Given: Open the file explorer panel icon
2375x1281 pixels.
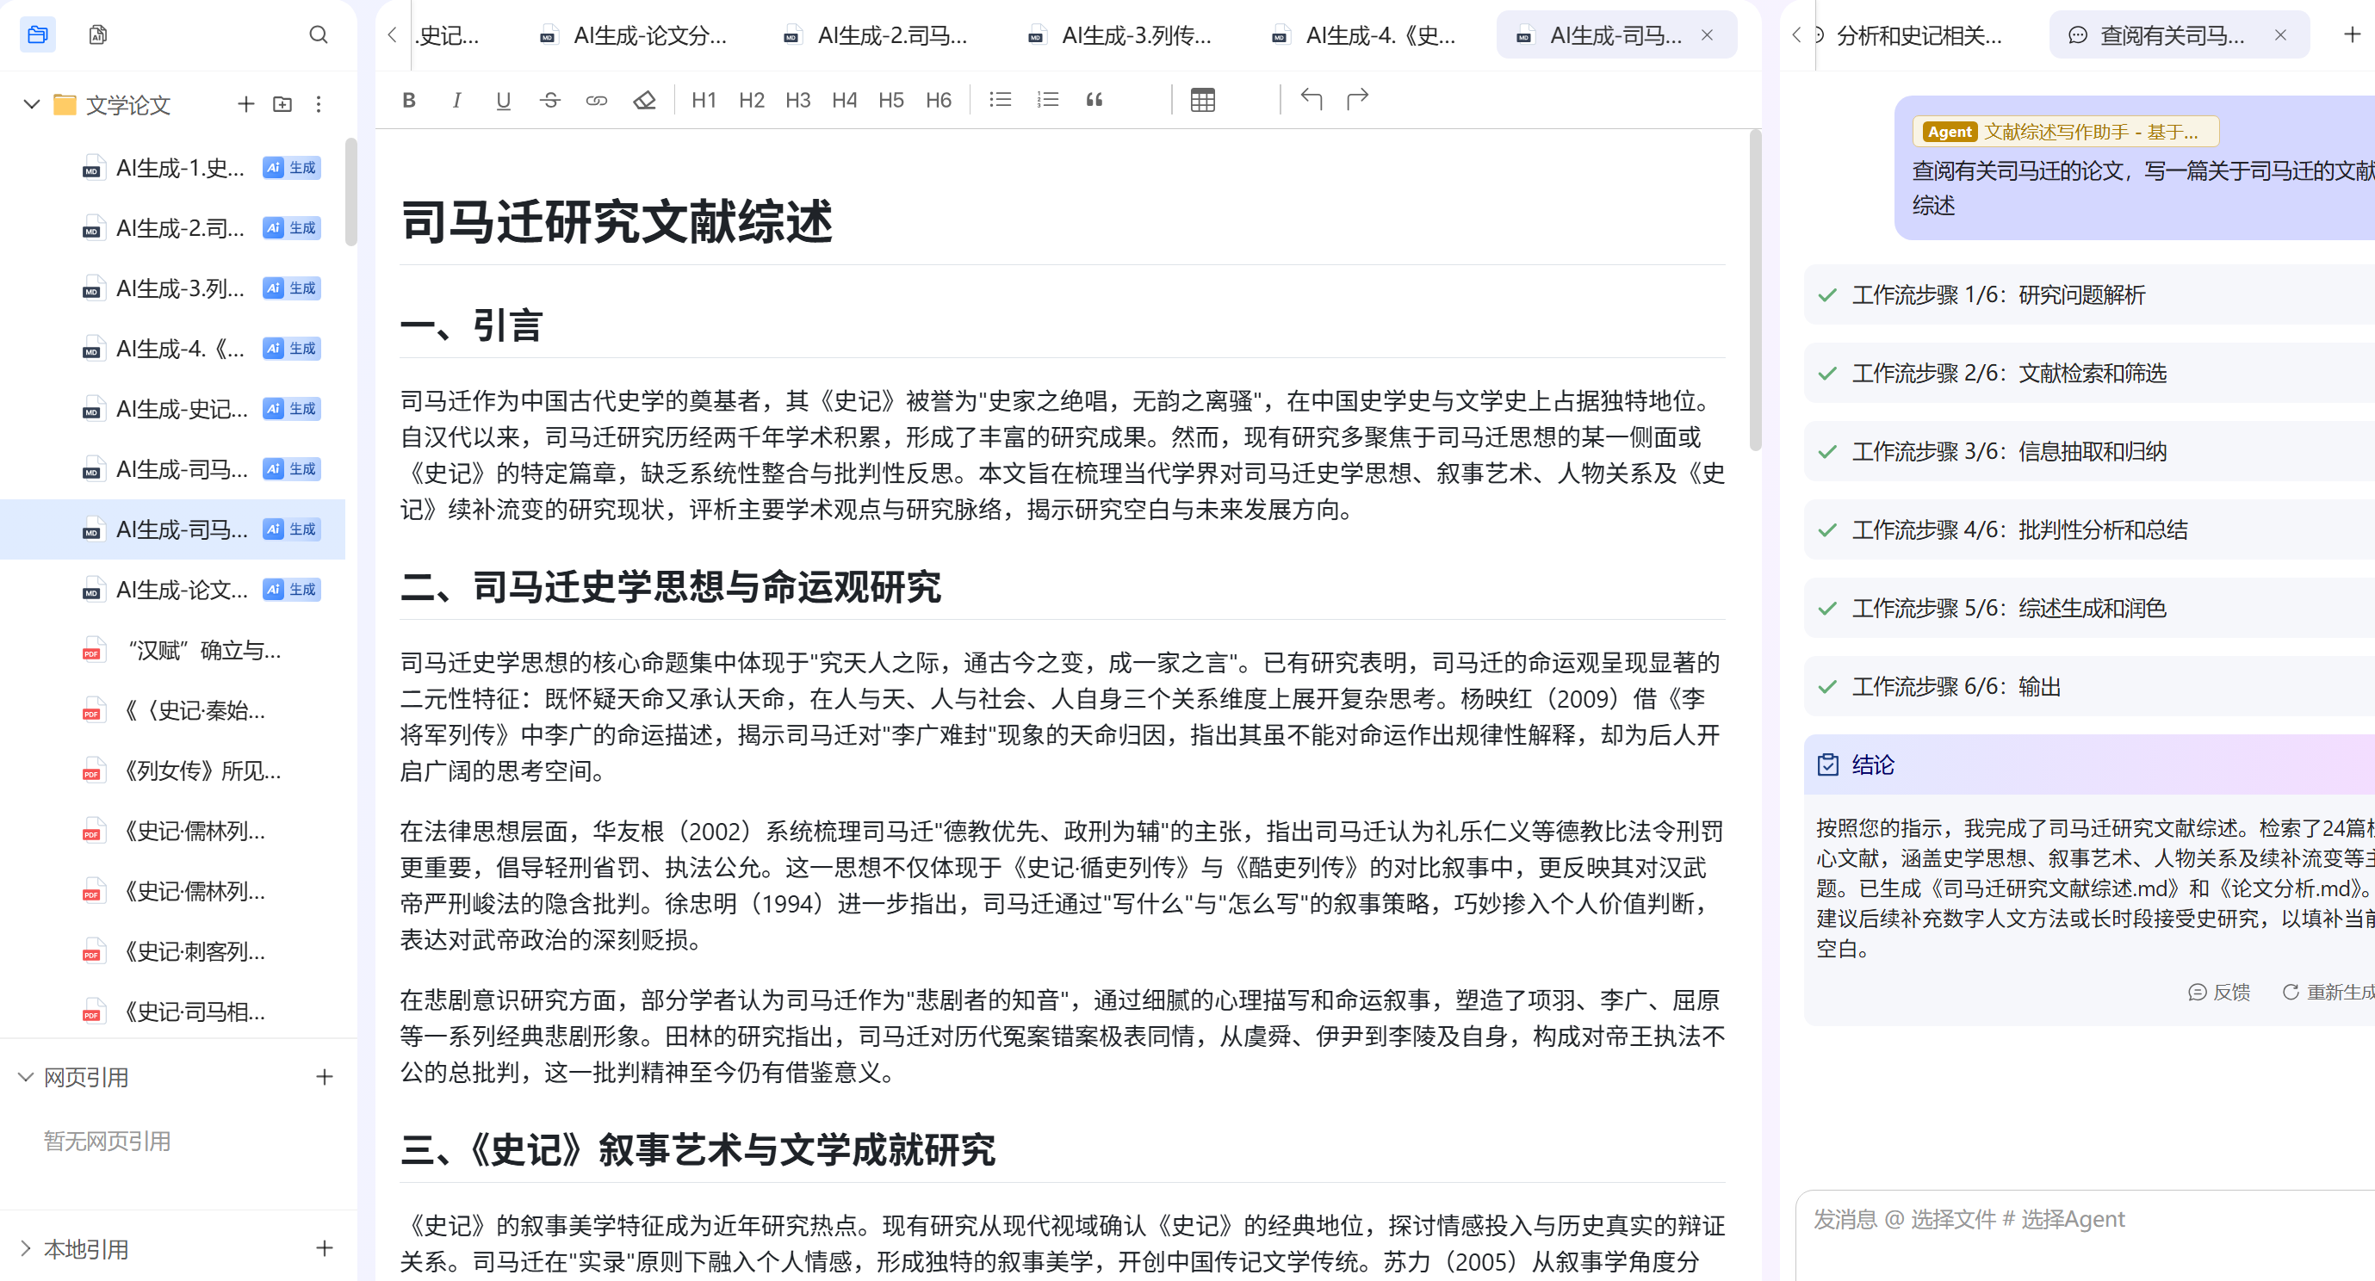Looking at the screenshot, I should click(x=37, y=34).
